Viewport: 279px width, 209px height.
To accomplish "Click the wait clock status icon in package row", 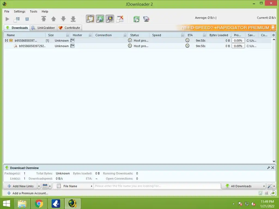I will tap(130, 40).
